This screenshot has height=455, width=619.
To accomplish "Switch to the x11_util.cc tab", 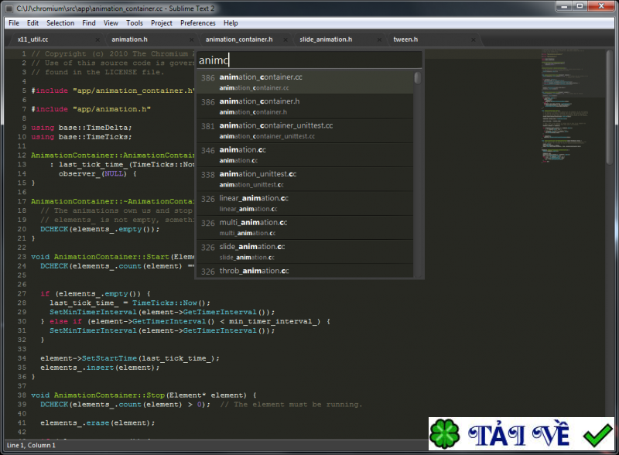I will 32,39.
